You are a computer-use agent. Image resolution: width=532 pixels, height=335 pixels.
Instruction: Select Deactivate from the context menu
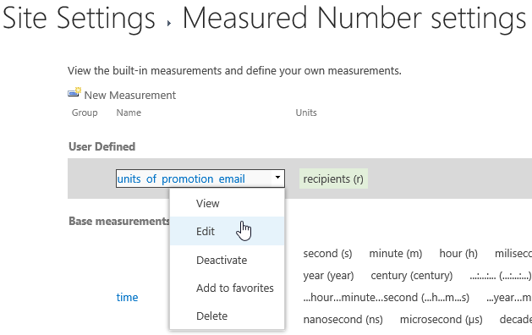pyautogui.click(x=222, y=260)
